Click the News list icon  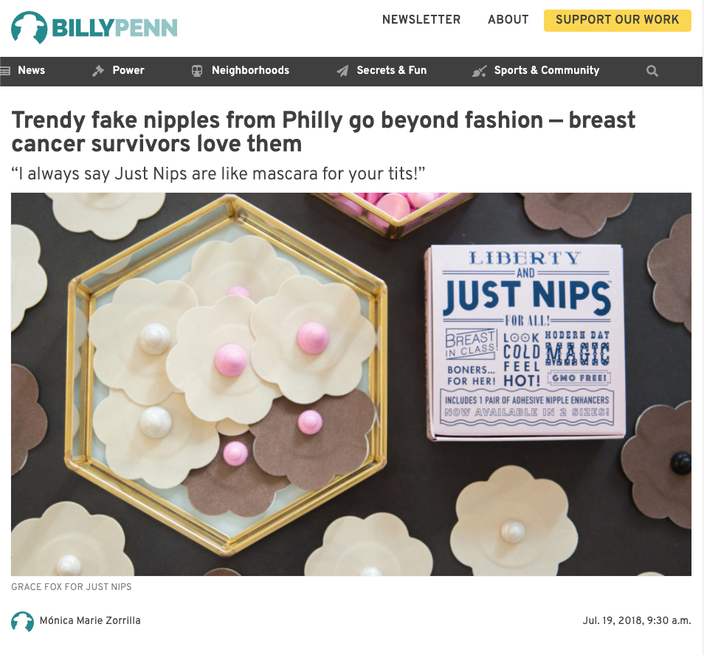click(x=5, y=71)
